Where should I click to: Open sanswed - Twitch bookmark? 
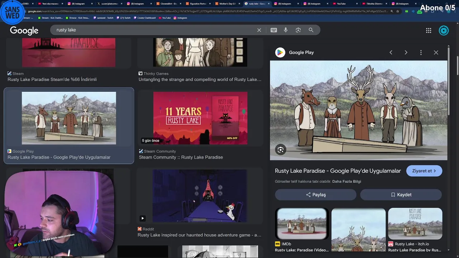coord(103,18)
